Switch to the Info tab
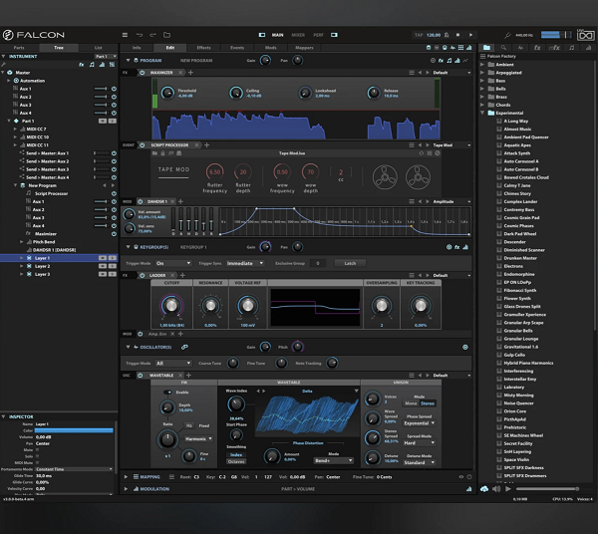598x534 pixels. click(137, 48)
